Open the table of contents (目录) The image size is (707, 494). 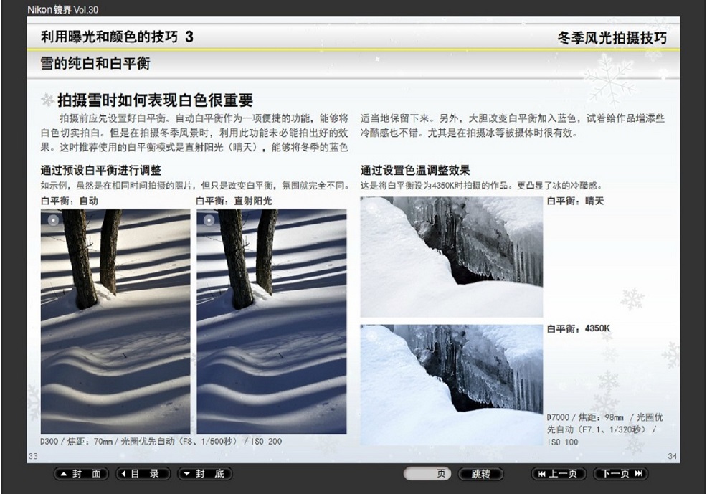coord(143,474)
